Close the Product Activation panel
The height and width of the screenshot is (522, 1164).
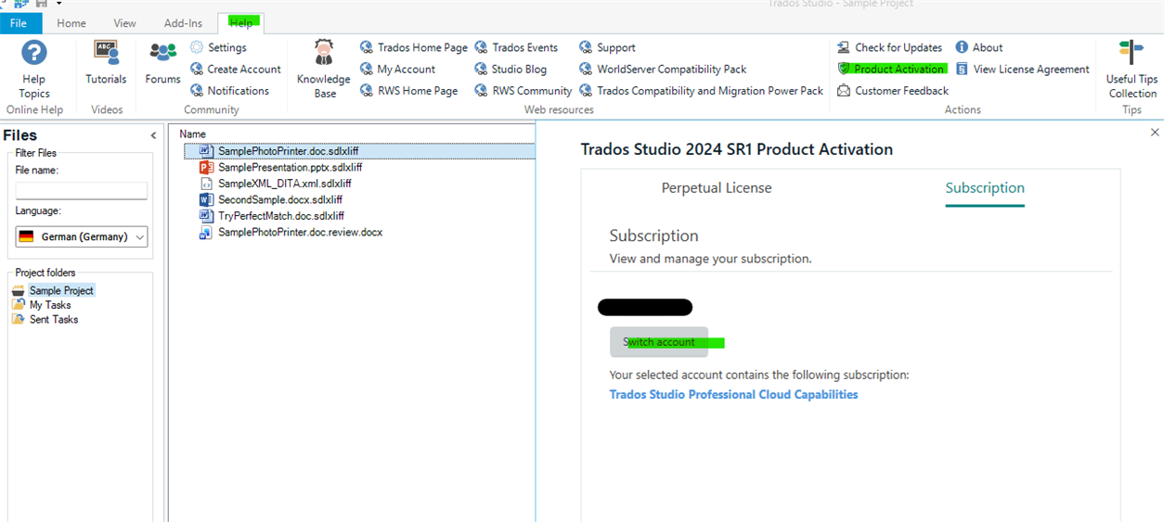(x=1155, y=133)
